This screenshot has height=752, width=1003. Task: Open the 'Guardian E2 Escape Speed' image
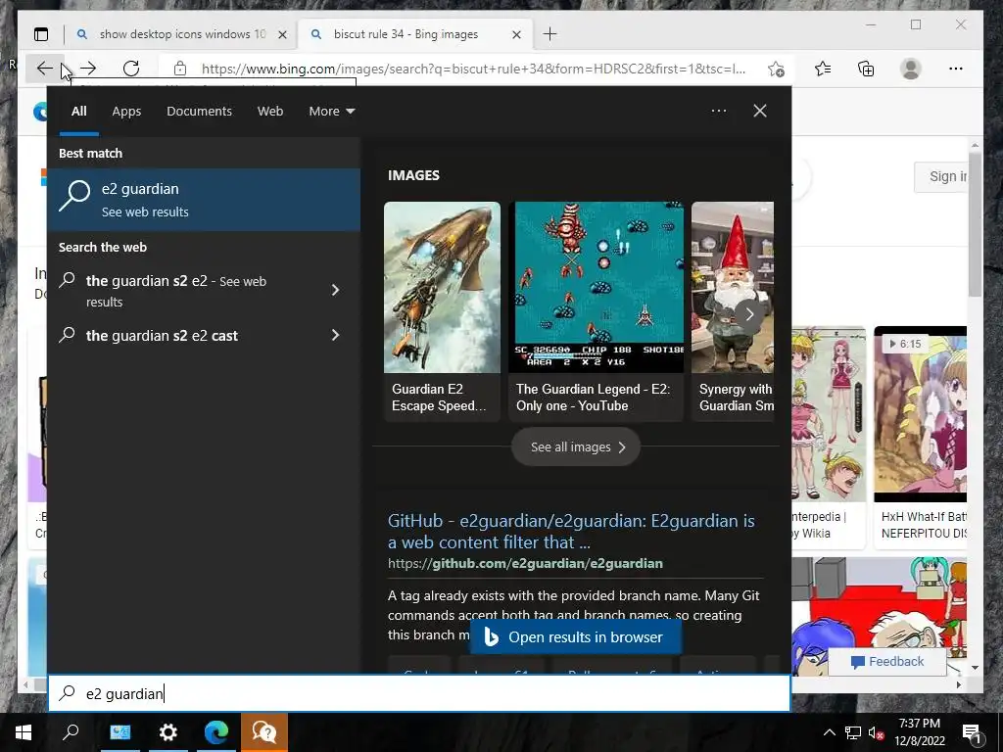click(442, 311)
